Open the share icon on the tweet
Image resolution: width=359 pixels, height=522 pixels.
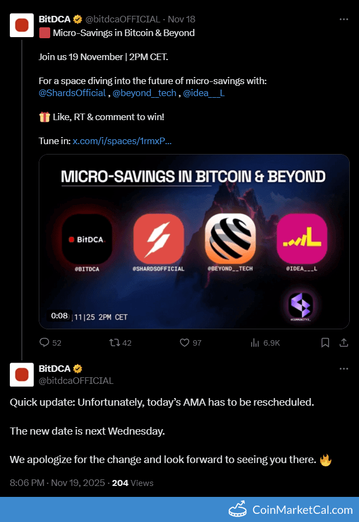[343, 342]
